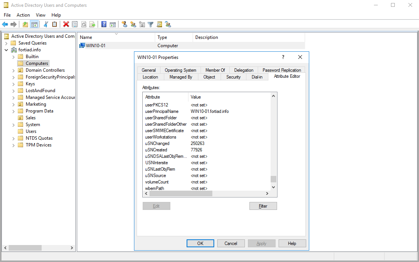
Task: Switch to the Attribute Editor tab
Action: tap(287, 77)
